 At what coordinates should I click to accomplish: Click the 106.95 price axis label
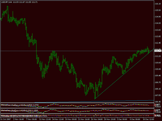158,102
